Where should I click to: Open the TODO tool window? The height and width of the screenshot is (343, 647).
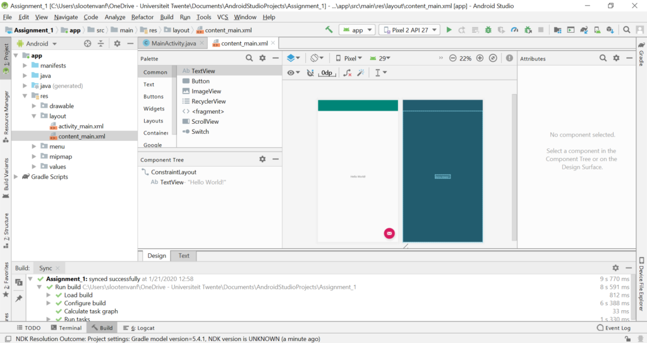[x=28, y=328]
